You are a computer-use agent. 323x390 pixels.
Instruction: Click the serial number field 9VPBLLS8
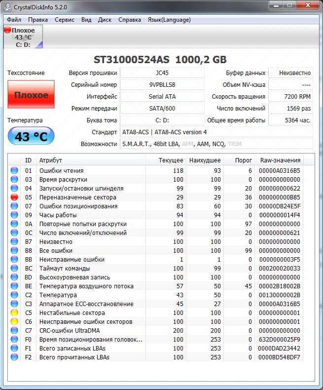[x=162, y=84]
